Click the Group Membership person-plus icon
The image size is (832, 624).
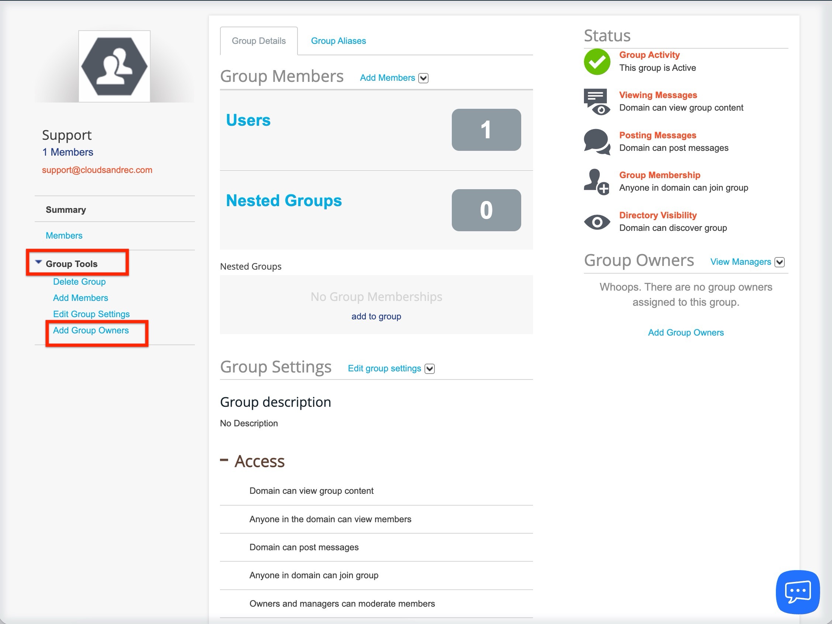(x=597, y=182)
